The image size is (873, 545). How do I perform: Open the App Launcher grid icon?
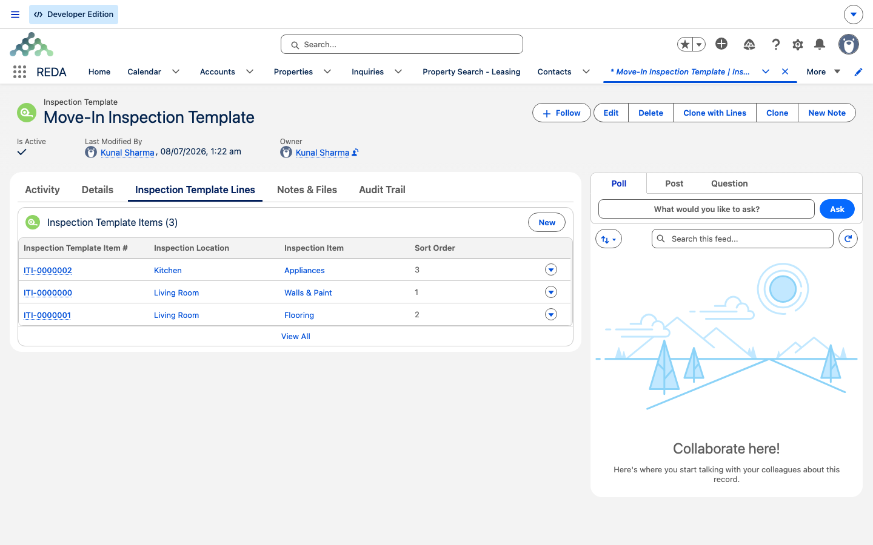[19, 71]
